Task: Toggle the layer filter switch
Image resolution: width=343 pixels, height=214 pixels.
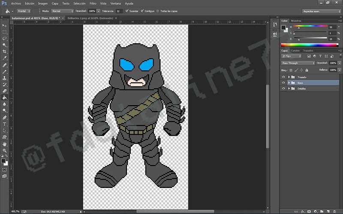Action: pyautogui.click(x=340, y=56)
